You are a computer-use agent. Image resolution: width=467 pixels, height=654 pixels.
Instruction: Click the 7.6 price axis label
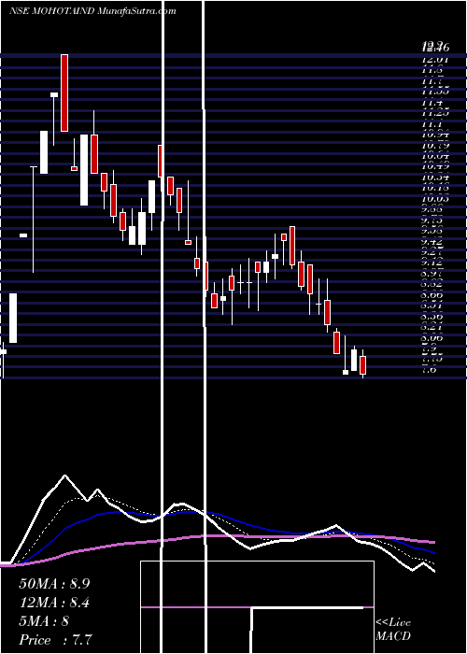(431, 370)
